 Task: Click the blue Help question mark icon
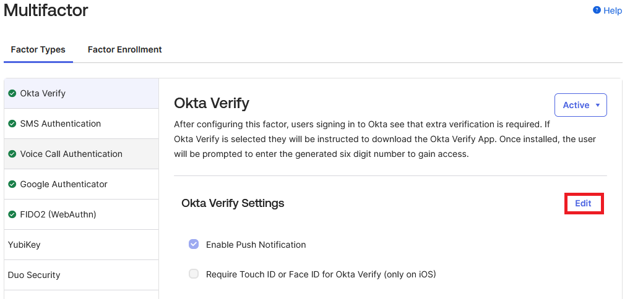(x=597, y=11)
